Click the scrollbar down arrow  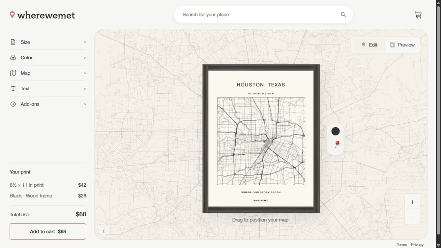[x=438, y=246]
